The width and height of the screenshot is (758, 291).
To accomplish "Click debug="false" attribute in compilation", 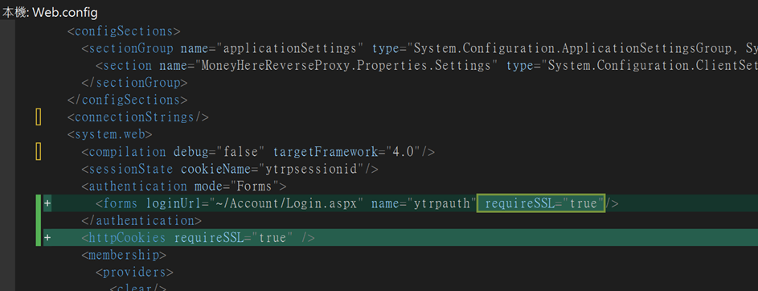I will [x=219, y=152].
